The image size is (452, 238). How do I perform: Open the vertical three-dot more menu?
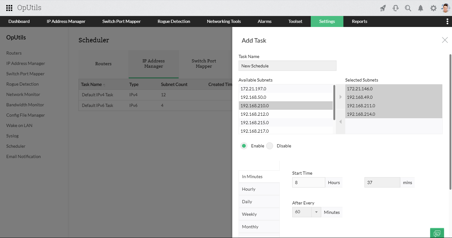(447, 21)
